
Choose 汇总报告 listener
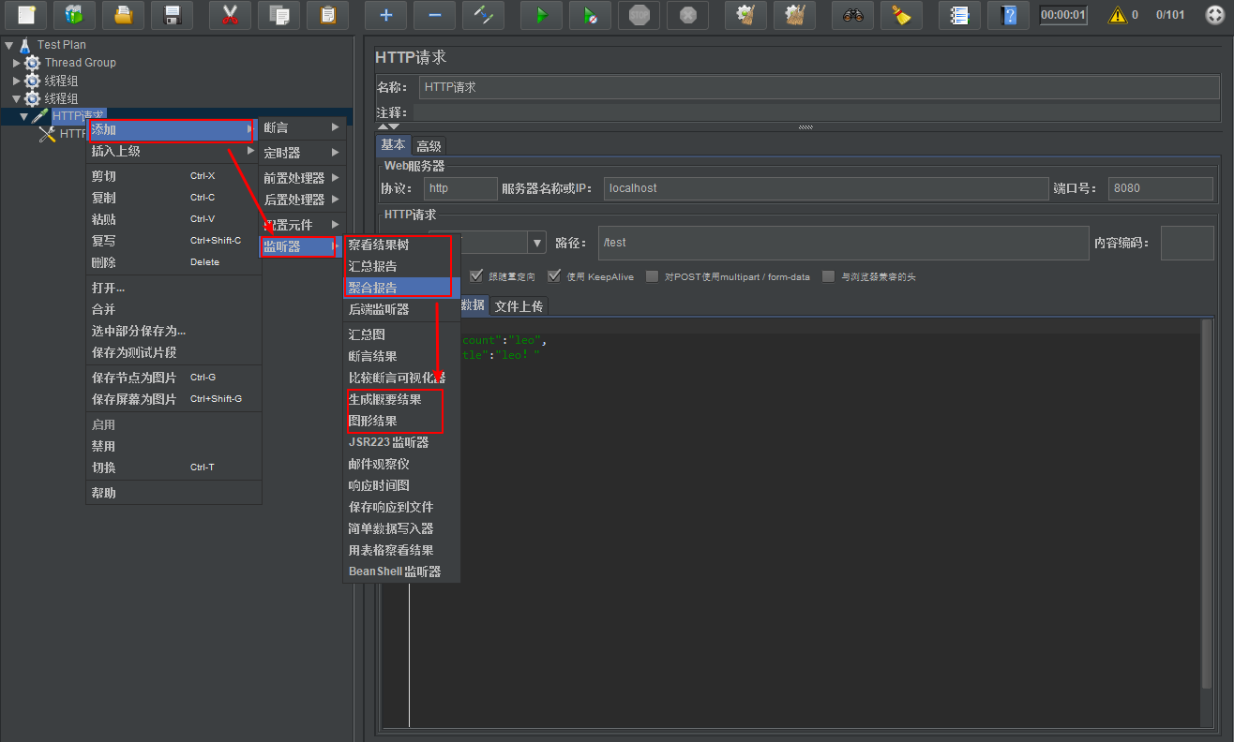401,266
